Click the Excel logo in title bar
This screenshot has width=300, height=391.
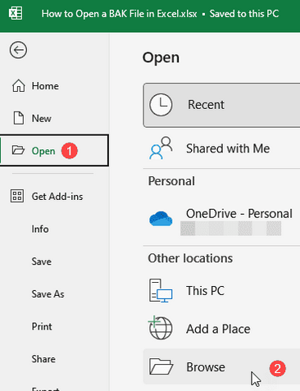[16, 13]
